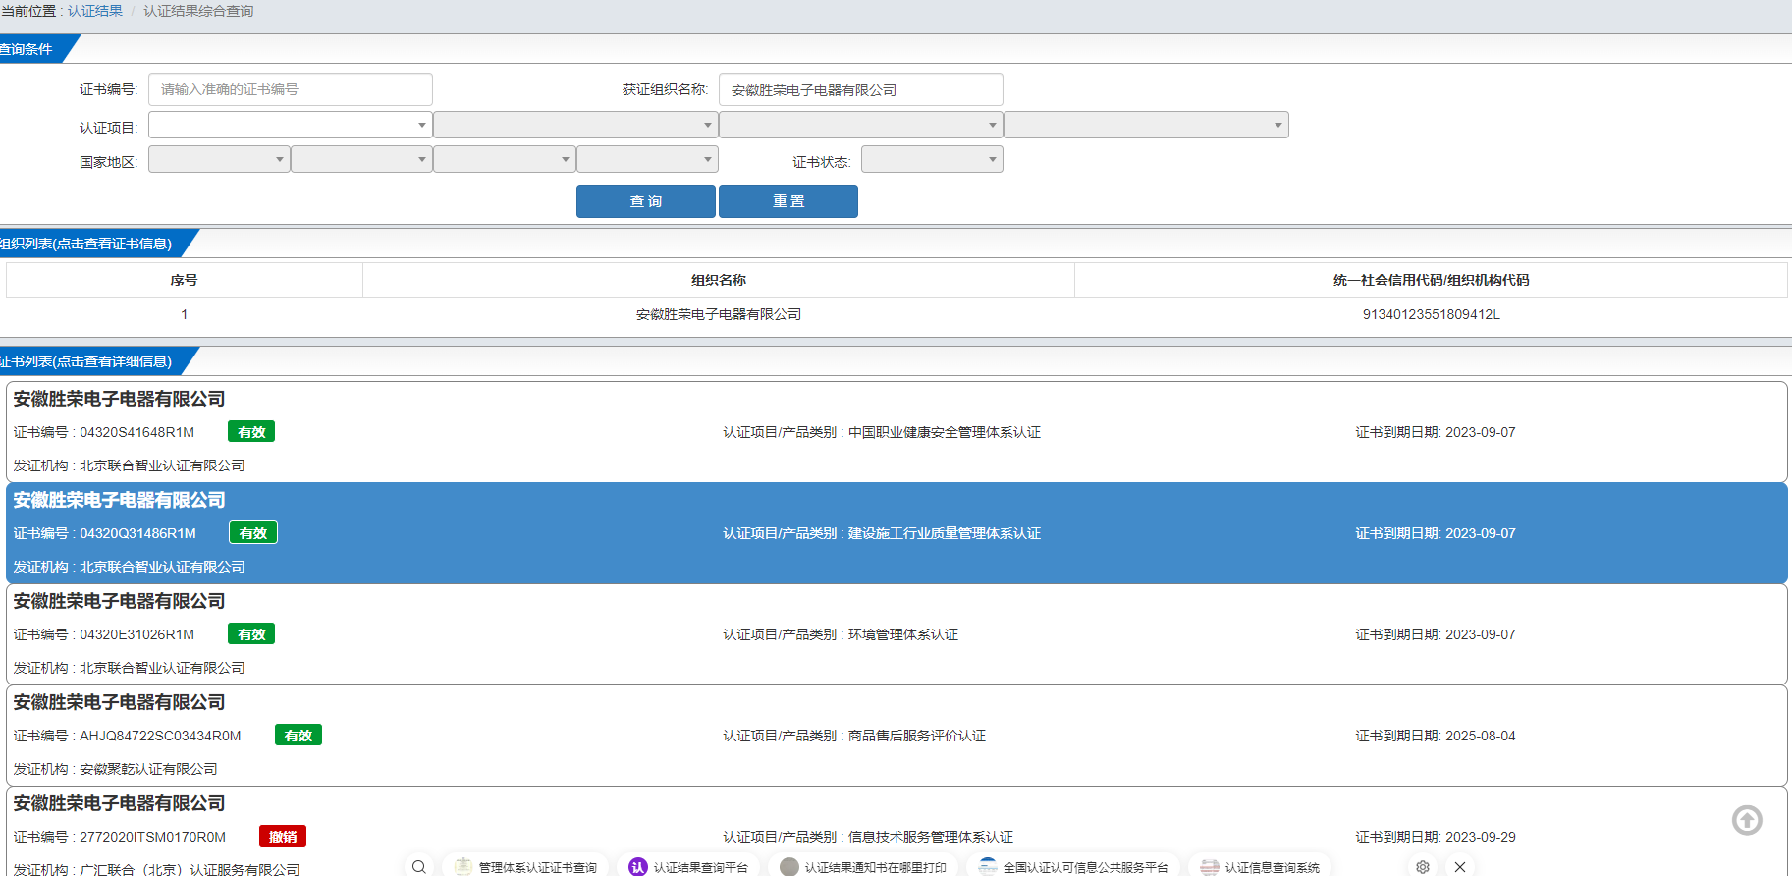
Task: Click 组织名称 column header
Action: click(719, 280)
